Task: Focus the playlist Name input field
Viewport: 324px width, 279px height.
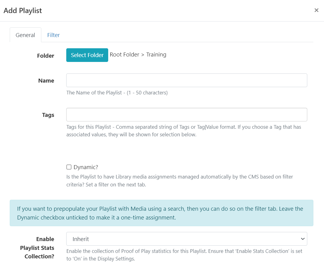Action: click(x=187, y=80)
